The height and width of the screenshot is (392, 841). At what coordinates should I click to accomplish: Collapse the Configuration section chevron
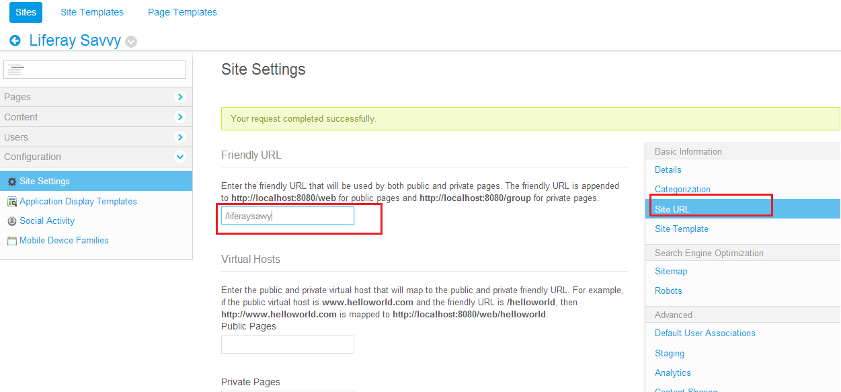pyautogui.click(x=179, y=157)
